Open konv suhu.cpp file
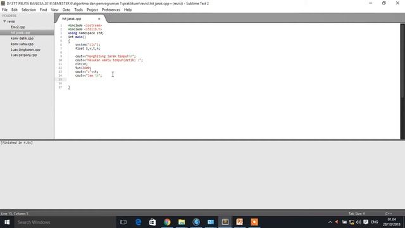Viewport: 405px width, 228px height. 22,44
